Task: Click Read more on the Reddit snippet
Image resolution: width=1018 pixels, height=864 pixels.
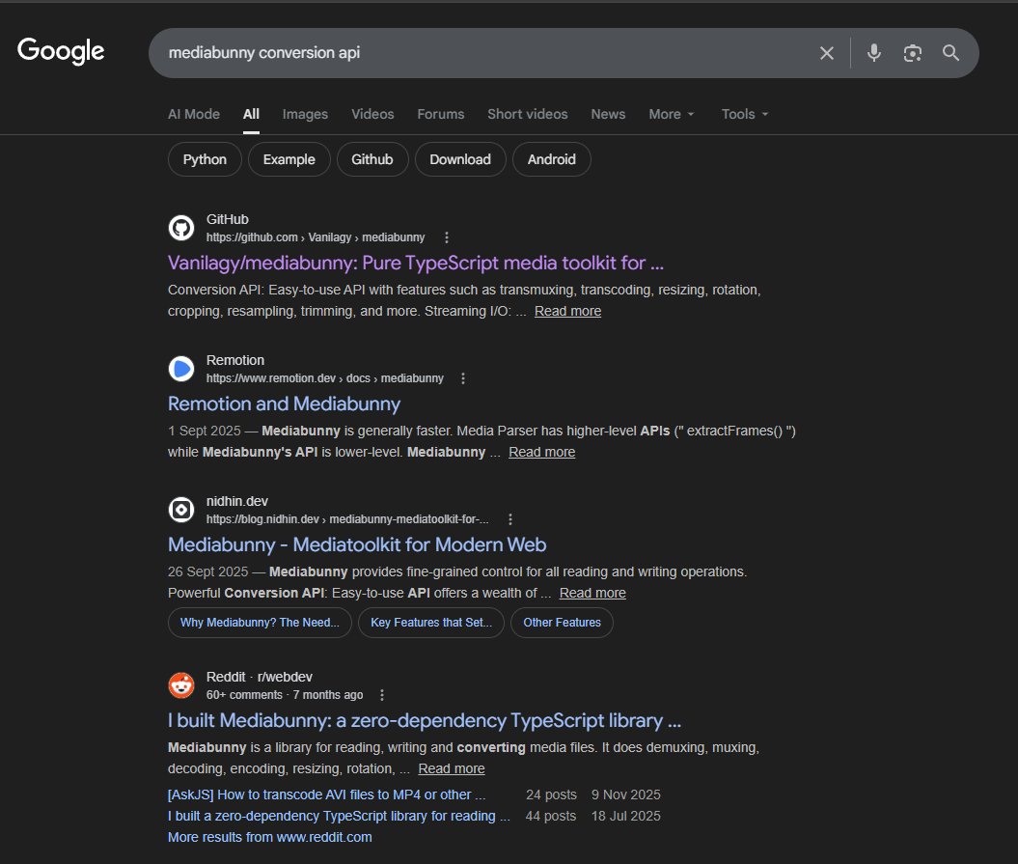Action: coord(452,768)
